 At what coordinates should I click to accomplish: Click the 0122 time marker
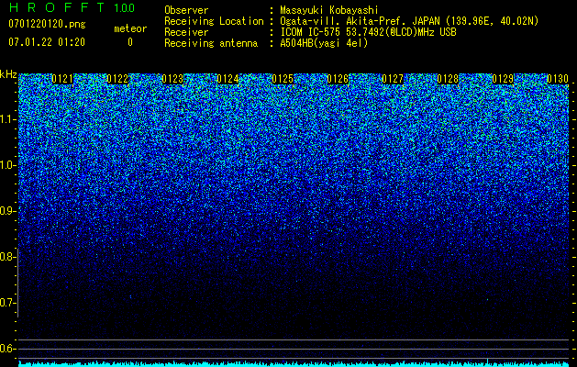(117, 79)
